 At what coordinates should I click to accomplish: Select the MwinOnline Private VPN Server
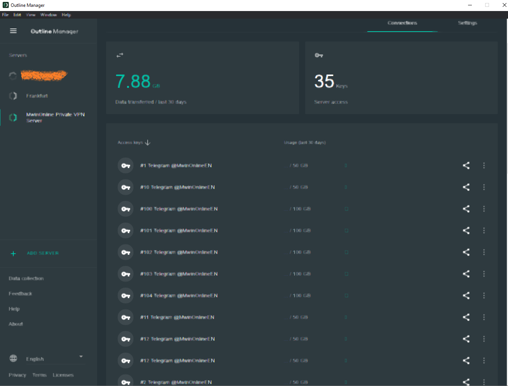55,117
